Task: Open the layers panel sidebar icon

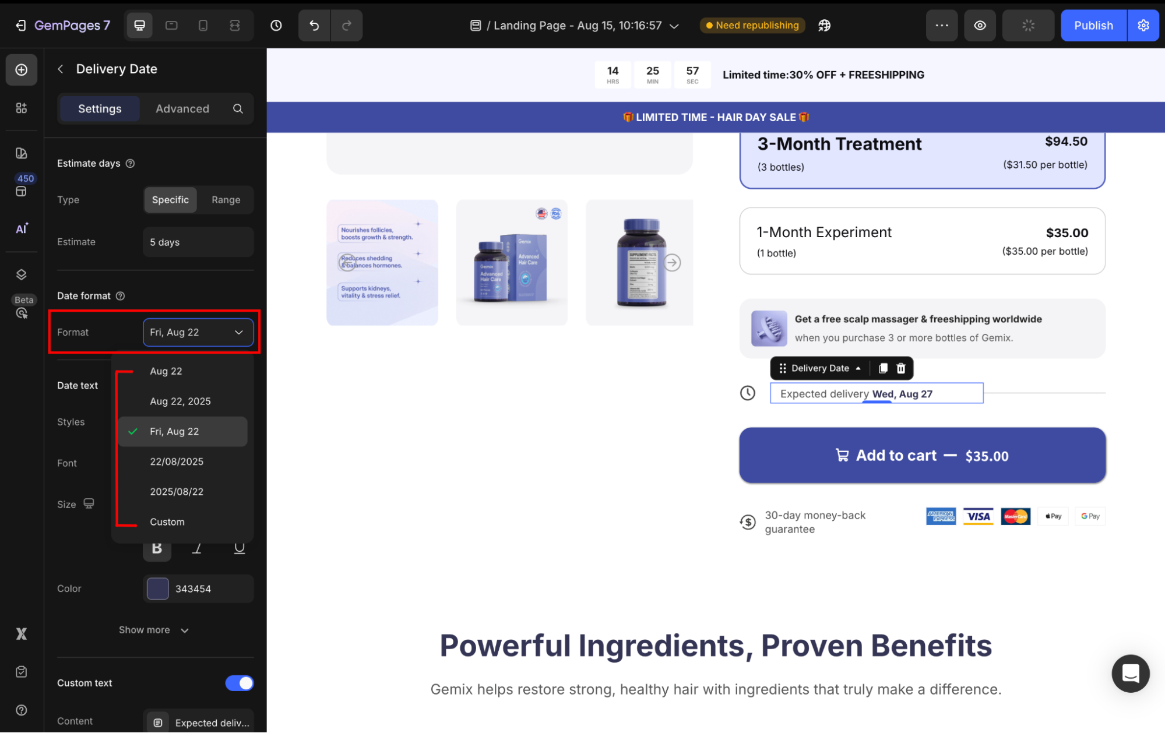Action: pos(22,274)
